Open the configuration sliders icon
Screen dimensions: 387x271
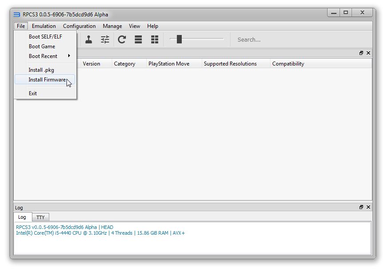pyautogui.click(x=105, y=39)
